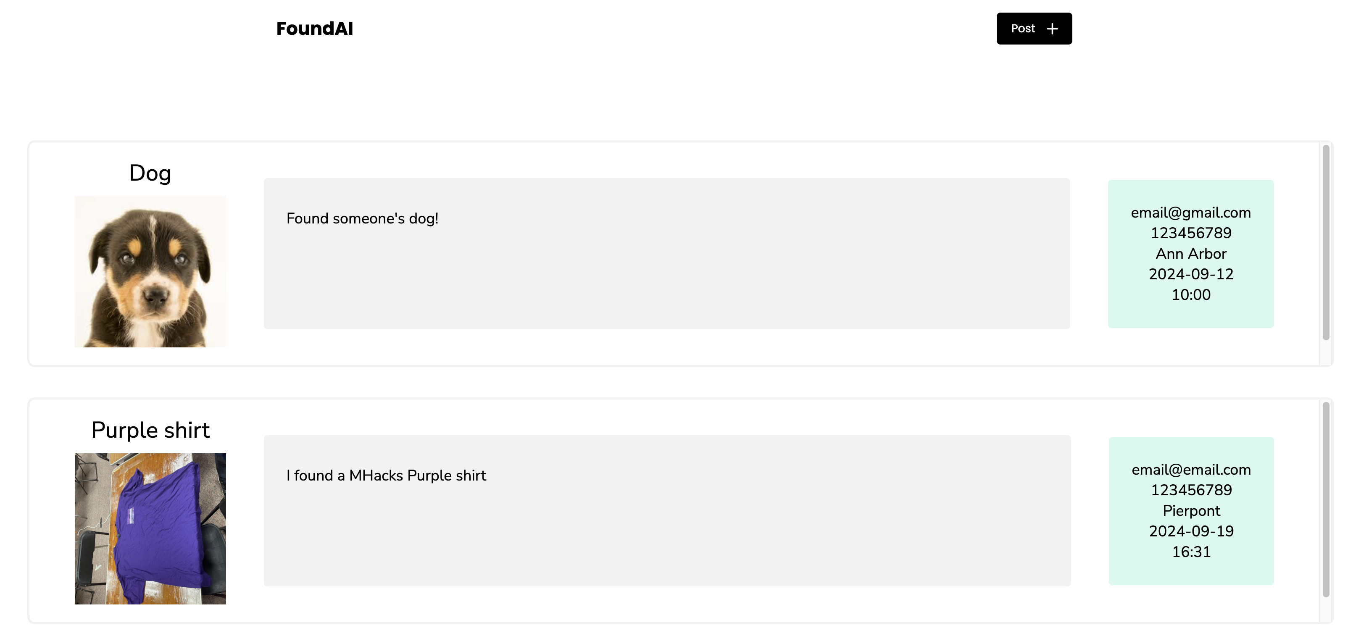Click the Post button

[1034, 29]
